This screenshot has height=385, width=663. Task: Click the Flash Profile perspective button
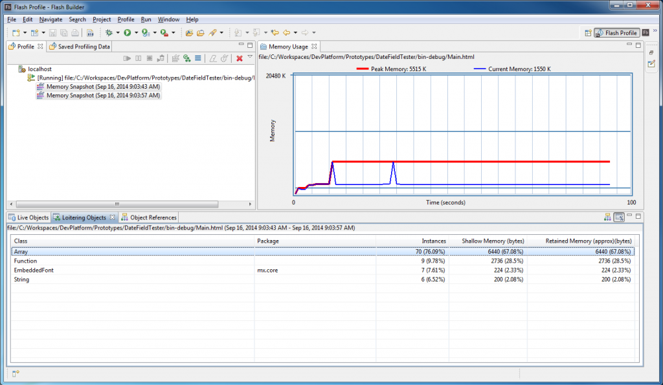coord(616,32)
